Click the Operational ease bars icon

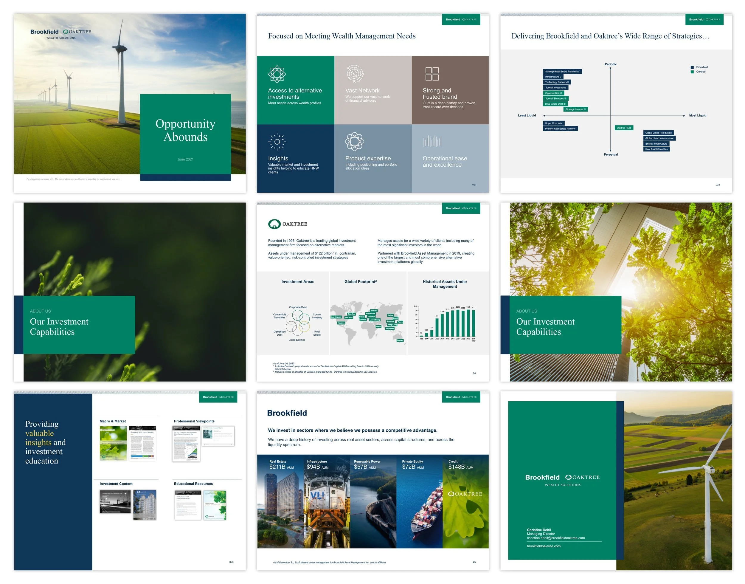432,141
